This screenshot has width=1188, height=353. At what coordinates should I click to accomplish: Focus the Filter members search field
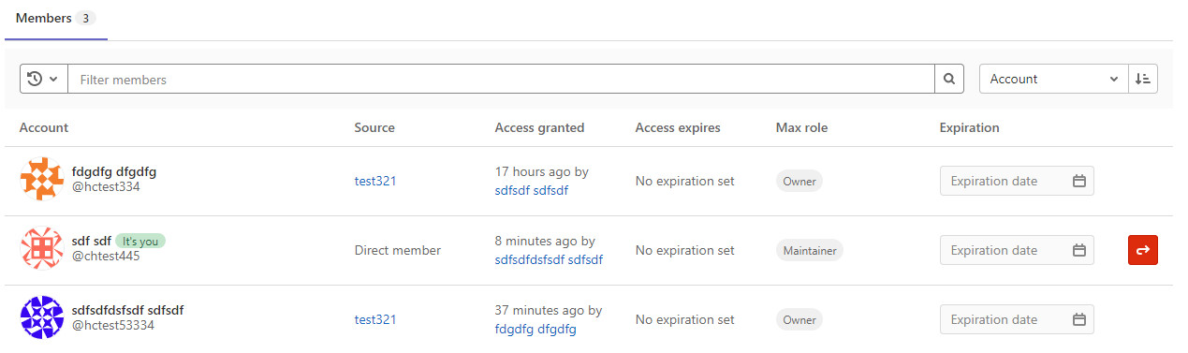click(502, 80)
